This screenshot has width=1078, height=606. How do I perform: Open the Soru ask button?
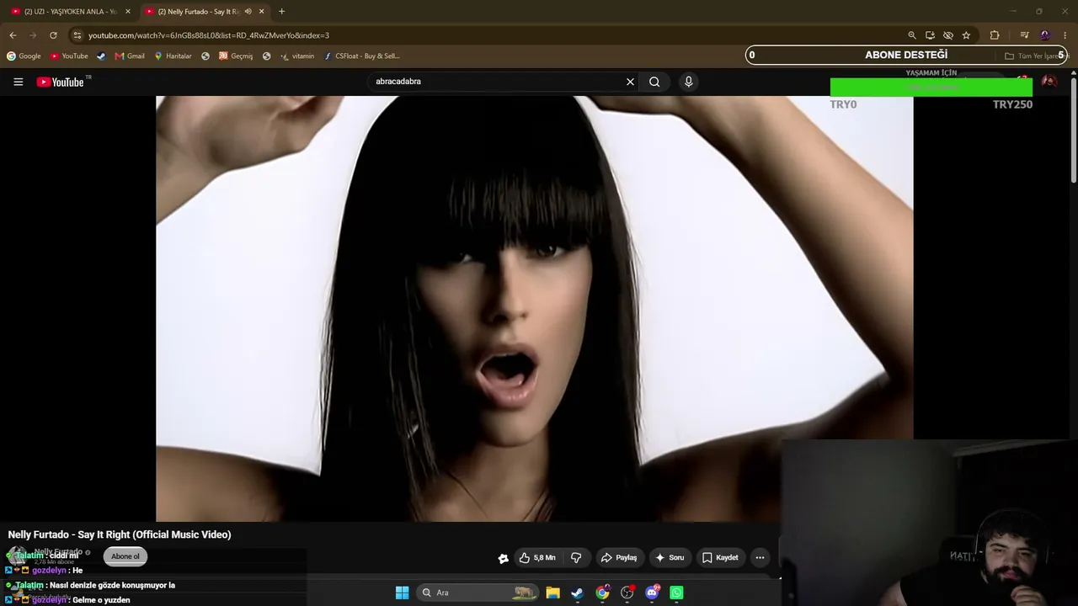coord(670,557)
